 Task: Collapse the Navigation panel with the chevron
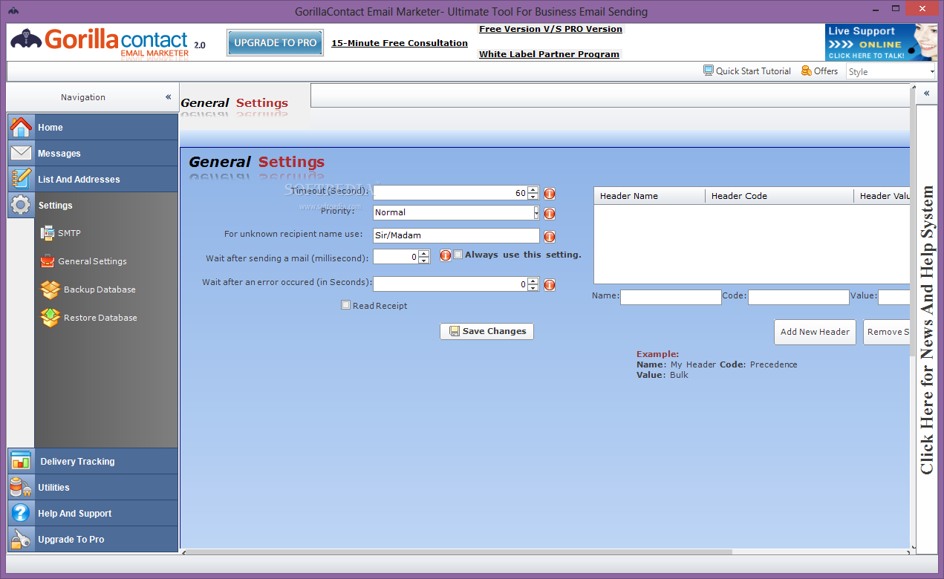[x=169, y=97]
